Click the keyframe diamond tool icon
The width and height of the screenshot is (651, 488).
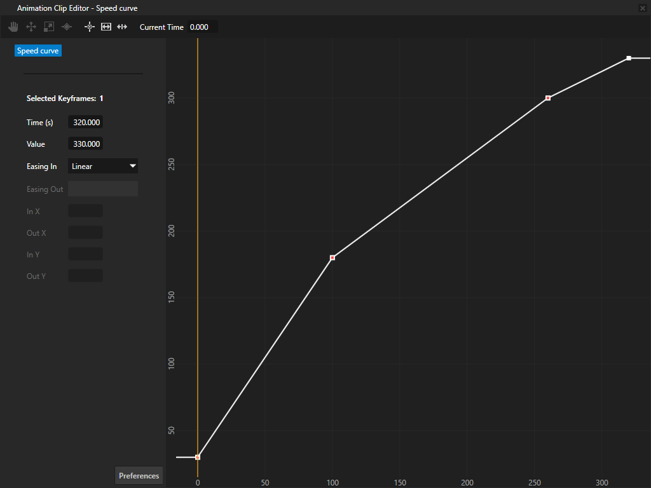pyautogui.click(x=66, y=27)
